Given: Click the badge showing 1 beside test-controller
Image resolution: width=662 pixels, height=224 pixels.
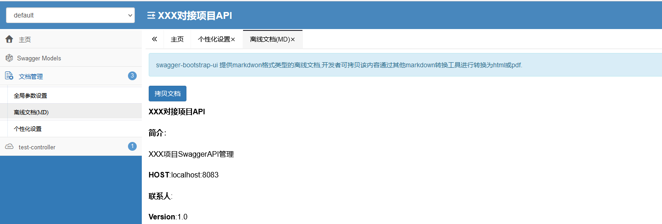Looking at the screenshot, I should tap(132, 146).
